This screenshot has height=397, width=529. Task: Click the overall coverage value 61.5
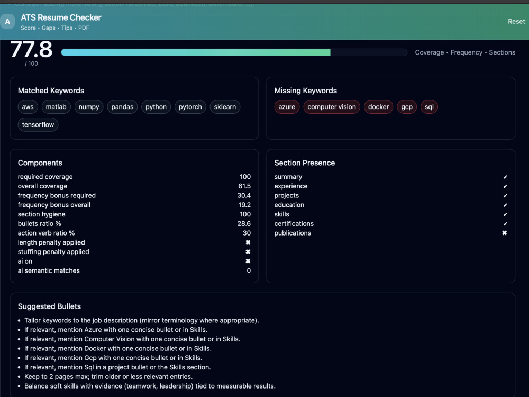pos(244,186)
